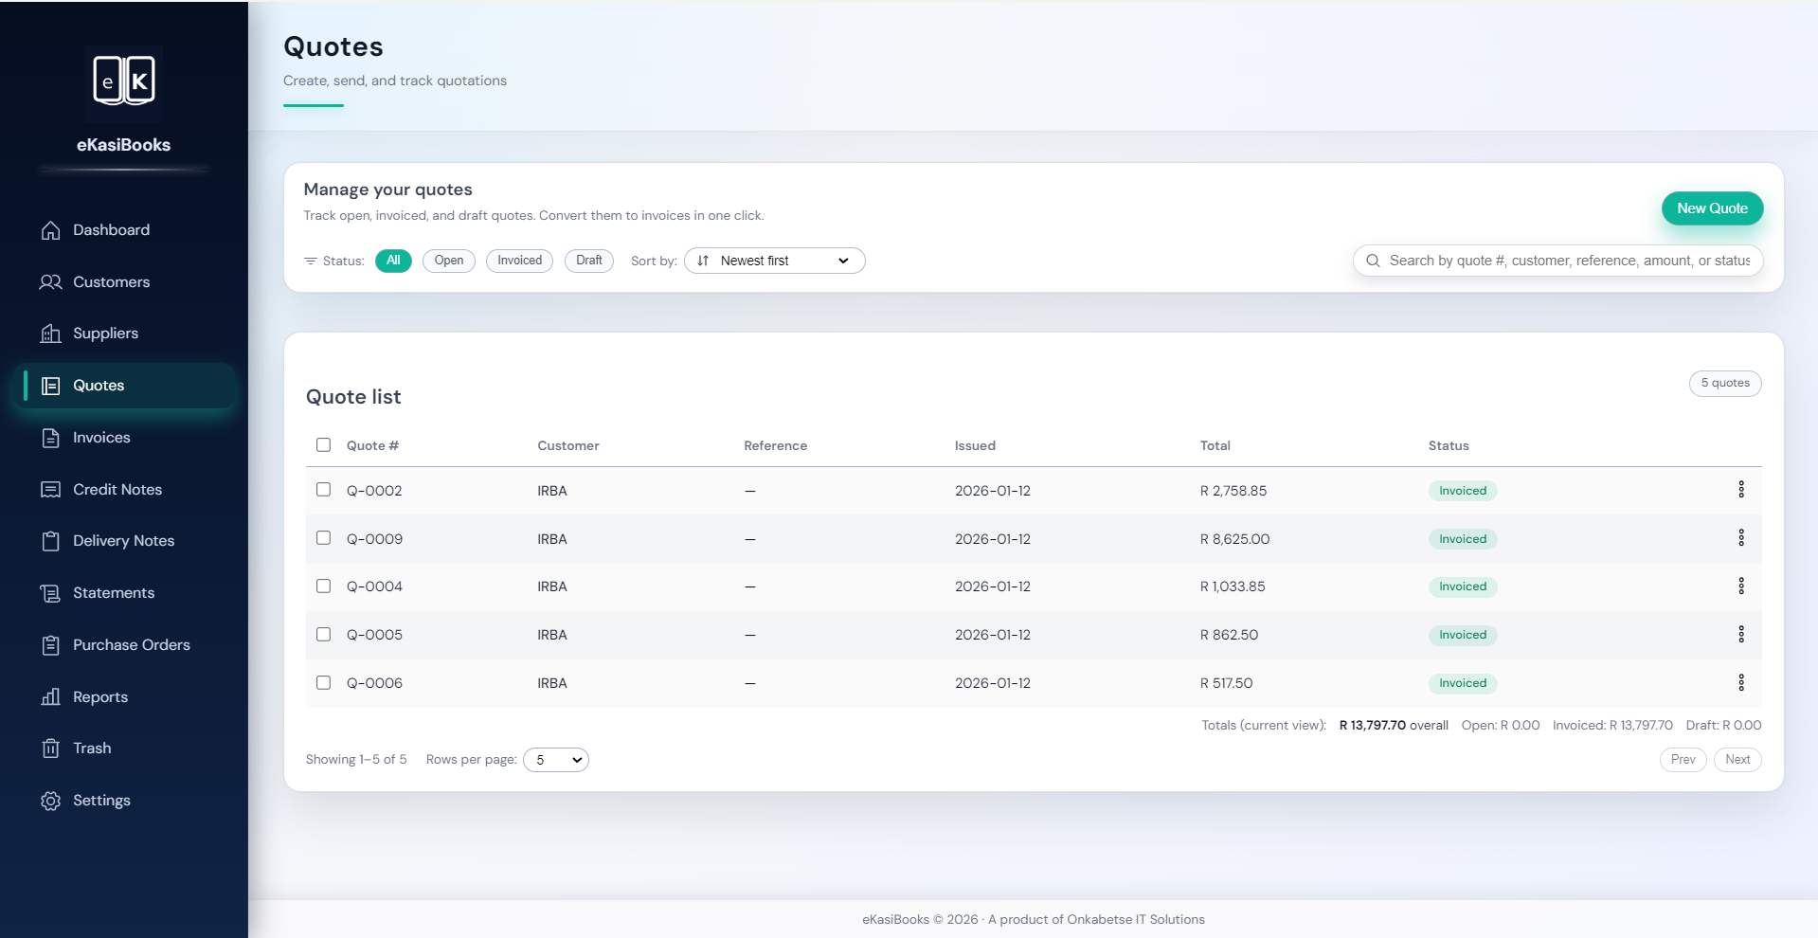Click the Suppliers building icon

point(50,334)
